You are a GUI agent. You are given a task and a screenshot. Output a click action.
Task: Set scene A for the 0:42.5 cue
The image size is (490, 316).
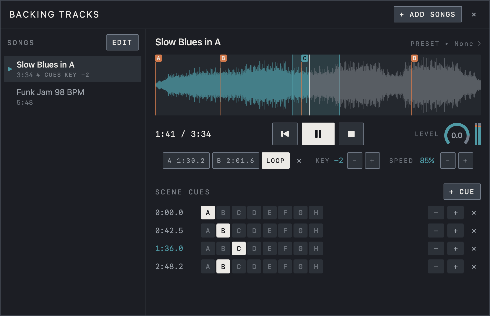(208, 231)
